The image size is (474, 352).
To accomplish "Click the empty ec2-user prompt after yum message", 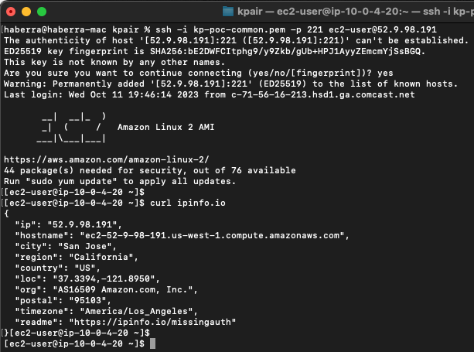I will coord(74,192).
